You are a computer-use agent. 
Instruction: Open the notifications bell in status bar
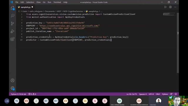click(x=176, y=94)
